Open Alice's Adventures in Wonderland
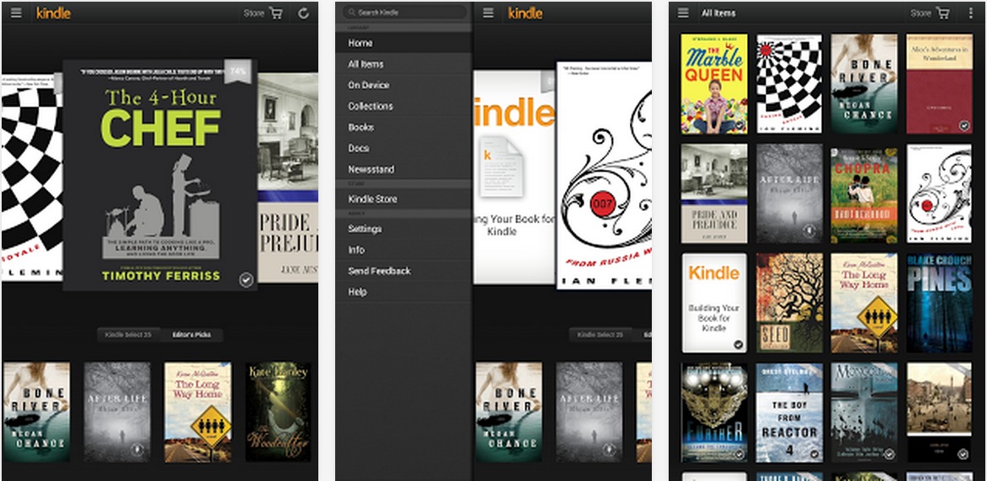Viewport: 987px width, 481px height. tap(939, 83)
